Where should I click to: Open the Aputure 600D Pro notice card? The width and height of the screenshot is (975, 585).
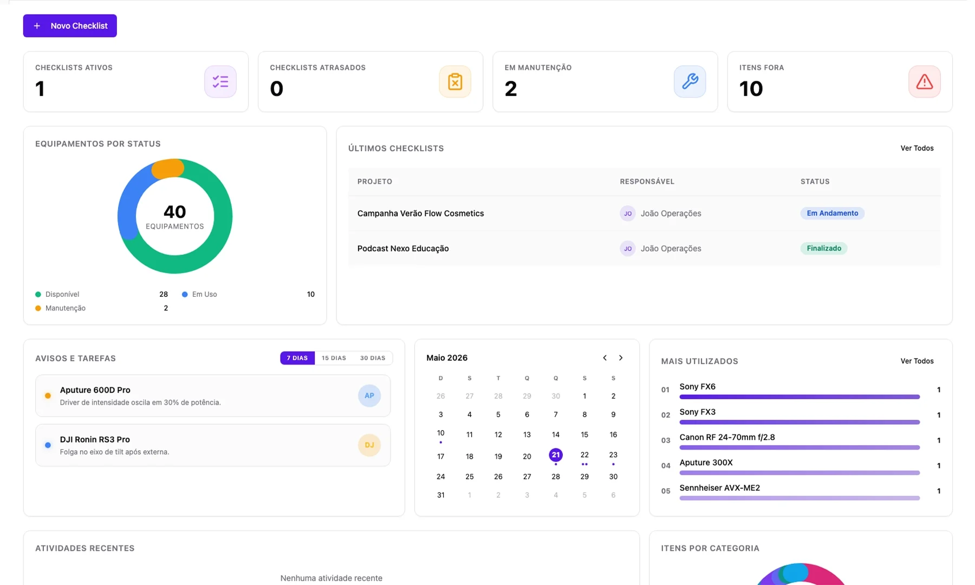pyautogui.click(x=213, y=396)
